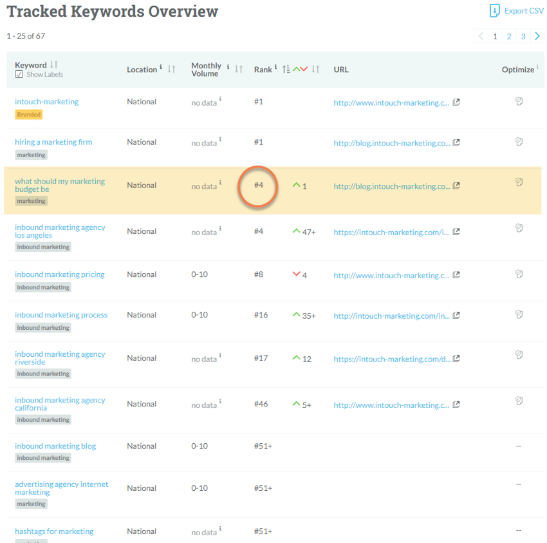Click the Export CSV download icon
This screenshot has width=547, height=543.
(494, 11)
